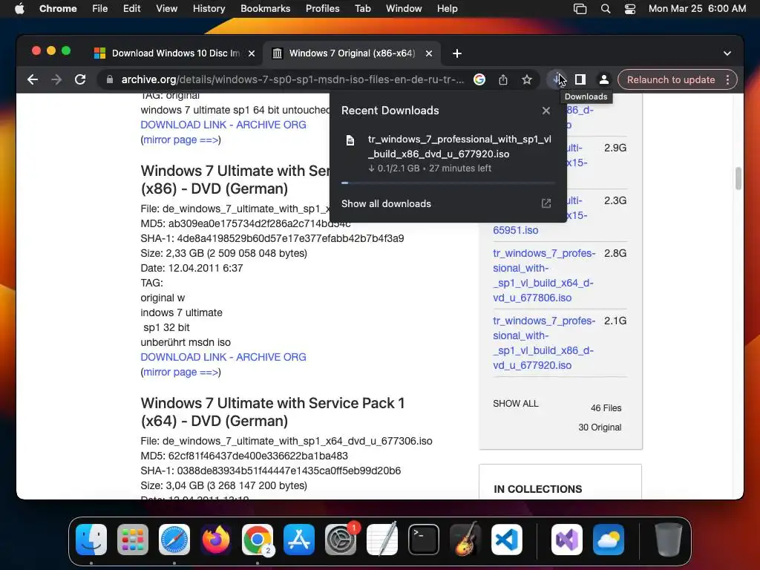Image resolution: width=760 pixels, height=570 pixels.
Task: Click DOWNLOAD LINK under x86 German
Action: (x=223, y=357)
